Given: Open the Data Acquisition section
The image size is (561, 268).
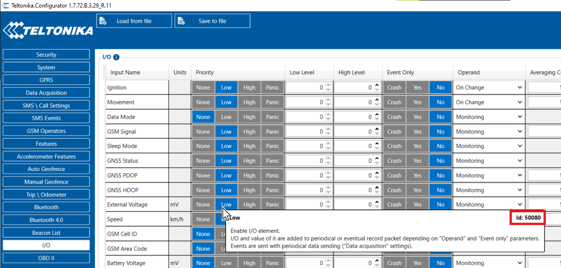Looking at the screenshot, I should [46, 93].
